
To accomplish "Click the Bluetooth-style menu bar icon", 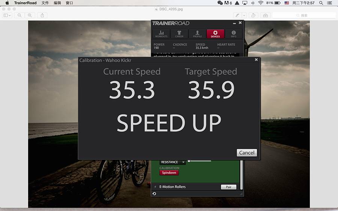I will (x=253, y=3).
